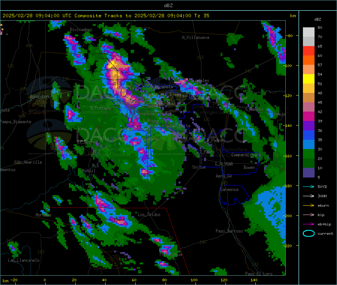Click the 'dBZ' heading above color scale

point(318,19)
